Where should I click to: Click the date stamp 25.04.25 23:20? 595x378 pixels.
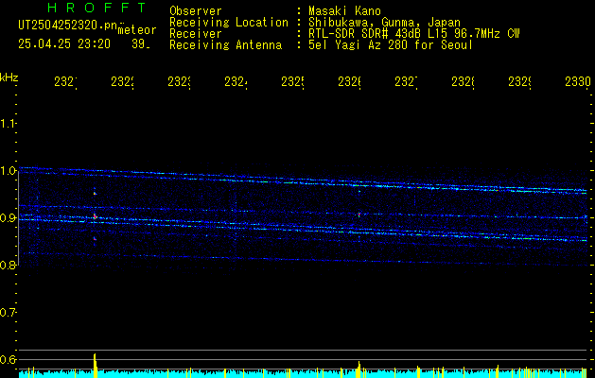pyautogui.click(x=64, y=44)
